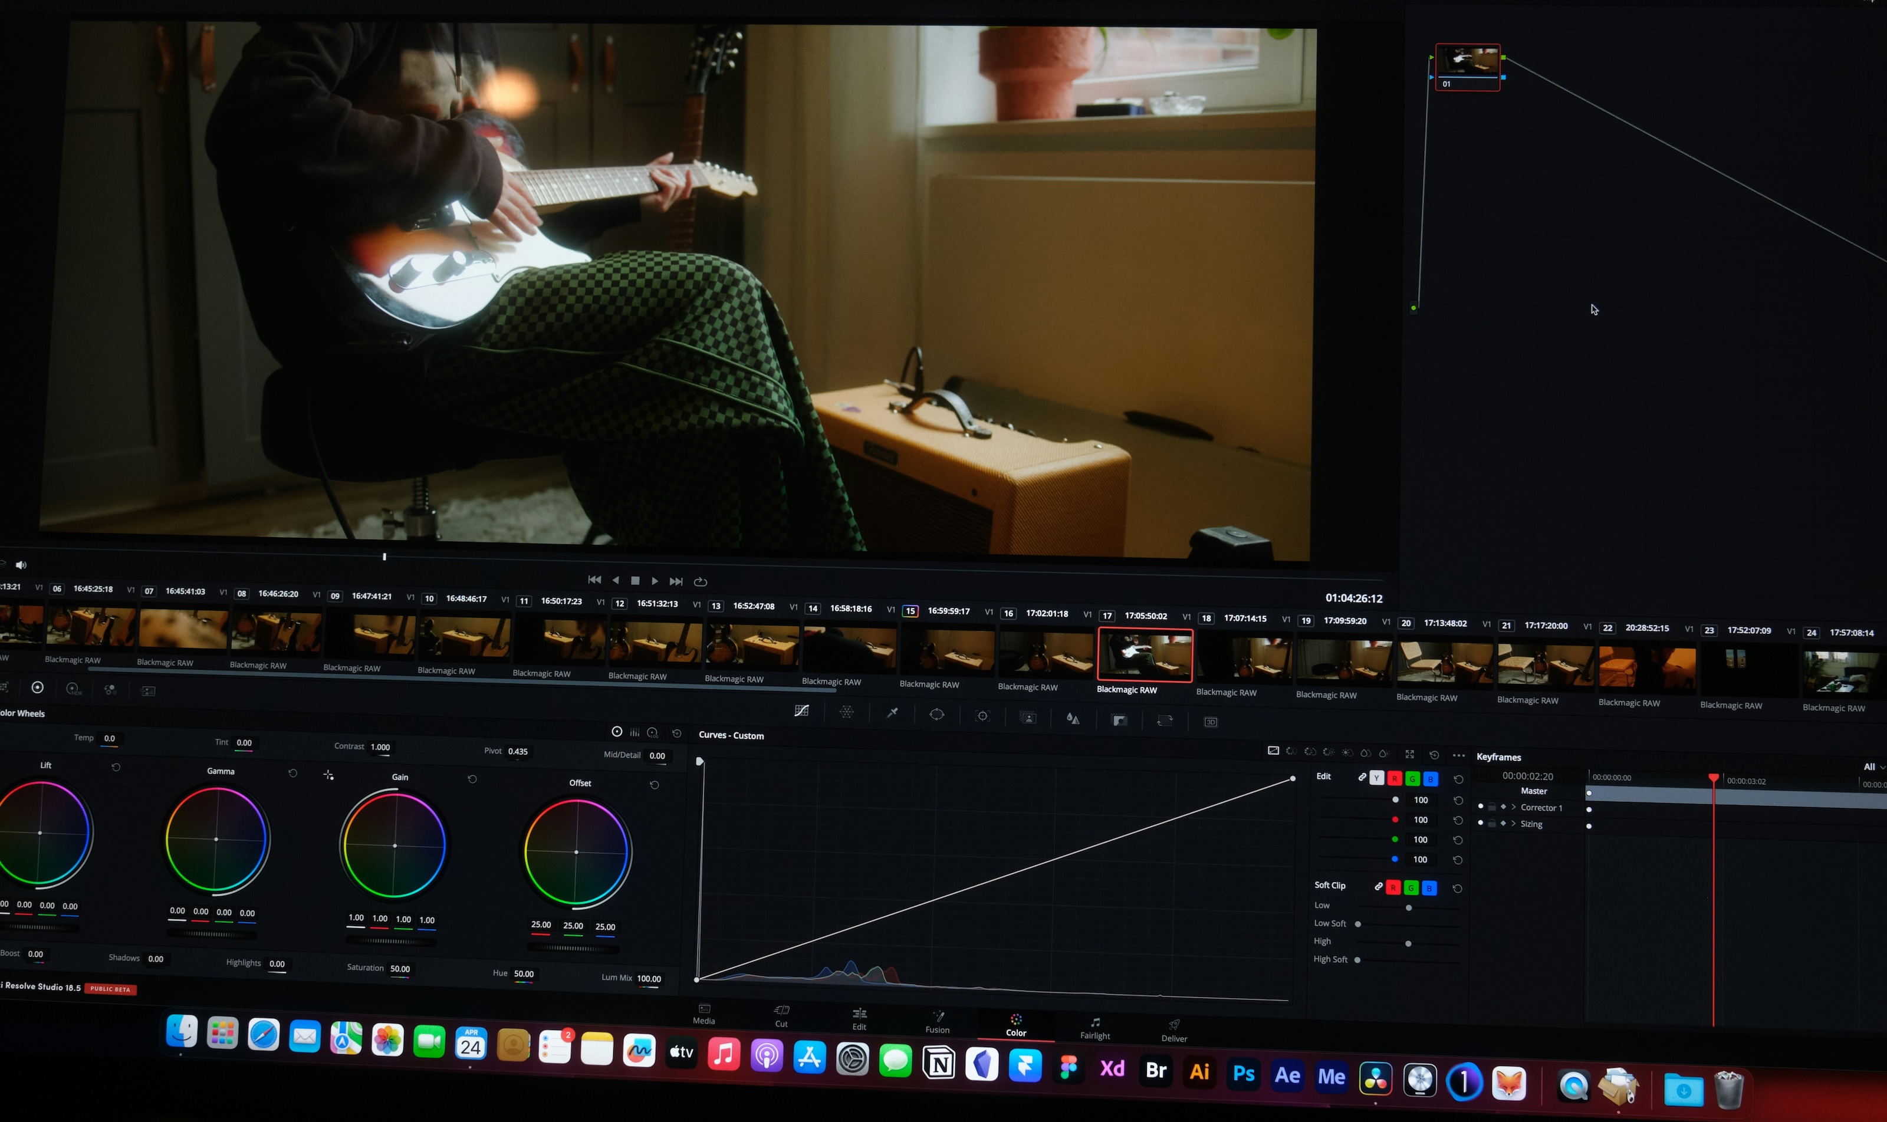Viewport: 1887px width, 1122px height.
Task: Open the Blur and Sharpen palette
Action: (1073, 718)
